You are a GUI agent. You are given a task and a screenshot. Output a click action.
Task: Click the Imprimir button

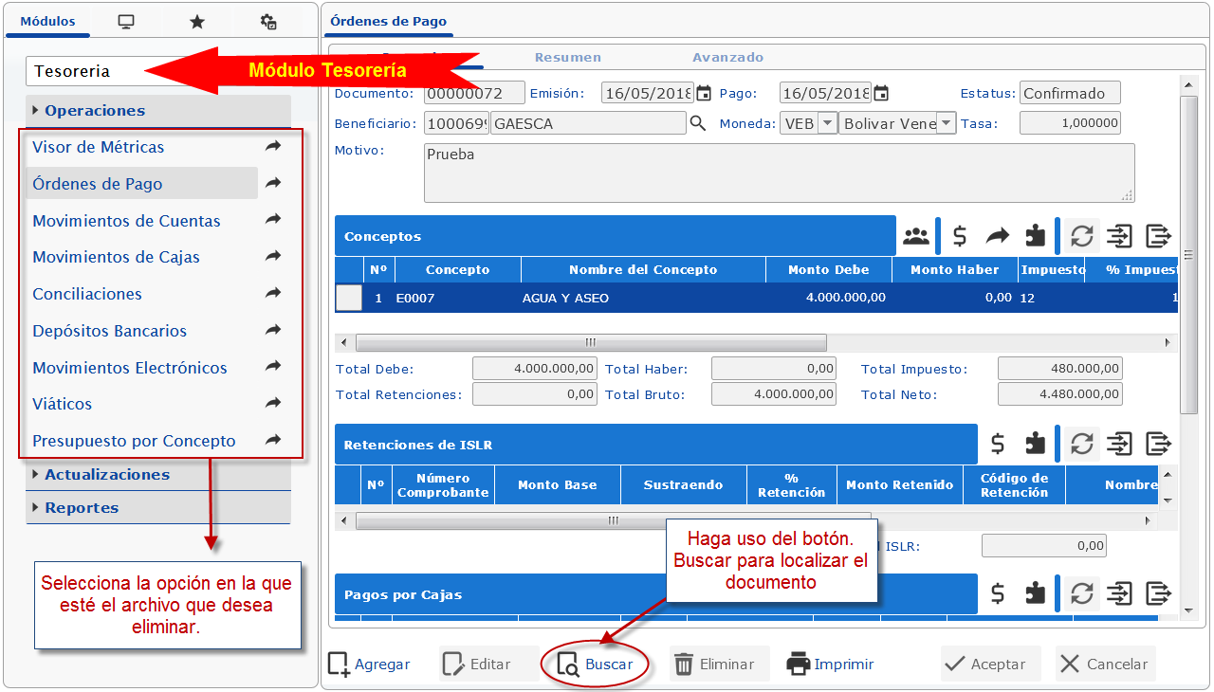click(831, 664)
